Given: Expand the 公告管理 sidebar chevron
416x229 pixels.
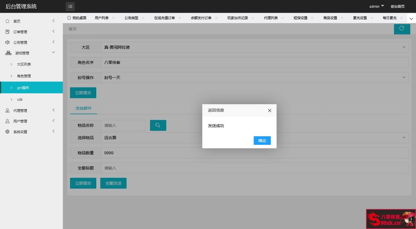Looking at the screenshot, I should [x=54, y=42].
